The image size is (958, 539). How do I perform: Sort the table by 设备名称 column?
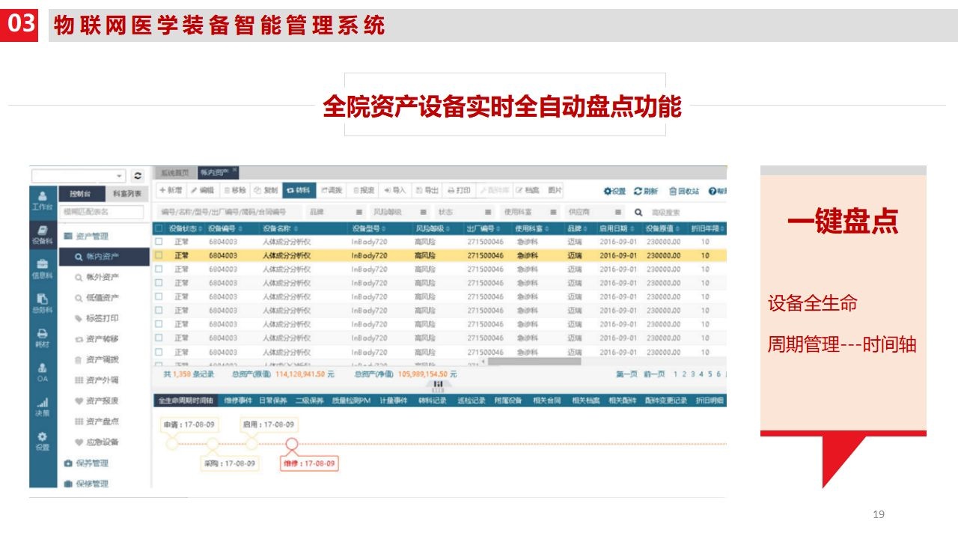281,228
